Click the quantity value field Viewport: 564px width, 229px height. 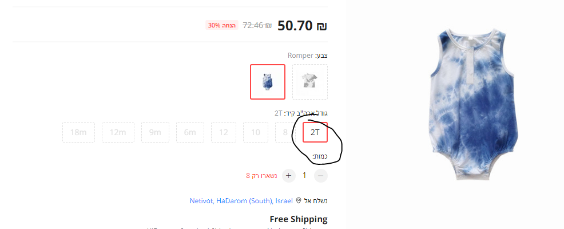click(304, 176)
